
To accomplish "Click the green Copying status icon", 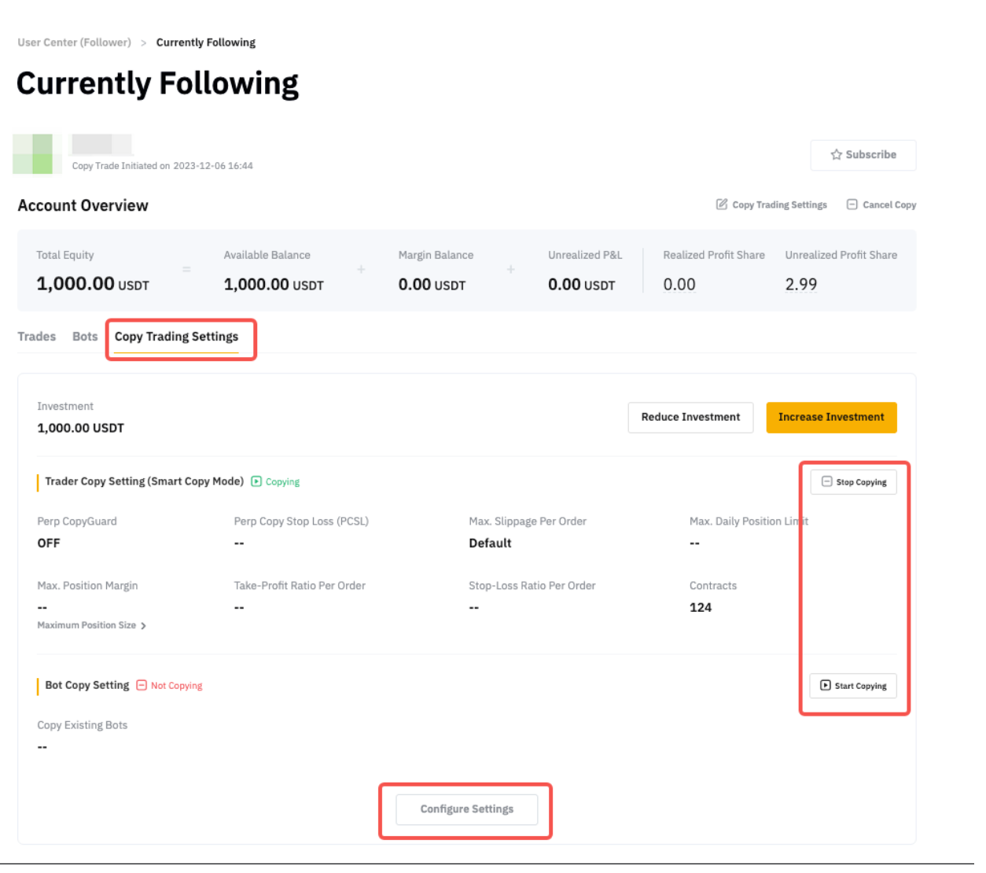I will tap(256, 481).
